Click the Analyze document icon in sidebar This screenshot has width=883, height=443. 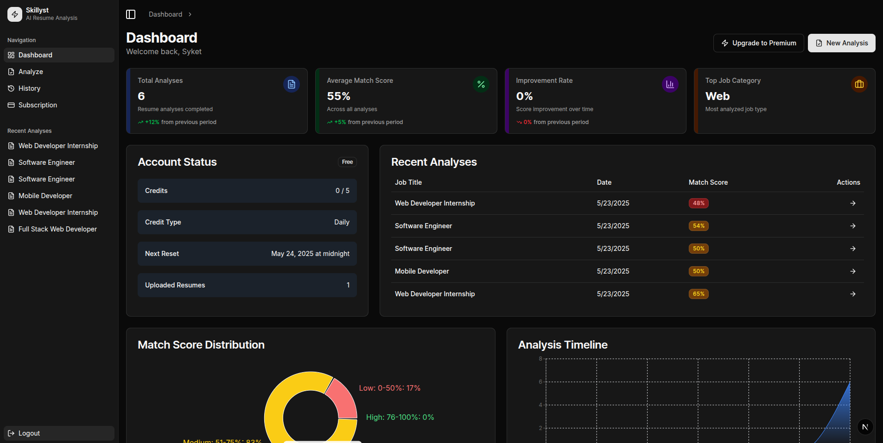[x=11, y=71]
